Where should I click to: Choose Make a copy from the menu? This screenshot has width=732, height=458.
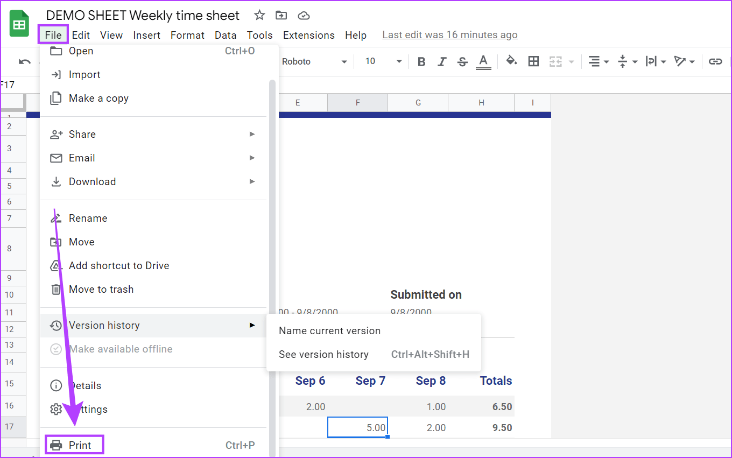click(98, 98)
